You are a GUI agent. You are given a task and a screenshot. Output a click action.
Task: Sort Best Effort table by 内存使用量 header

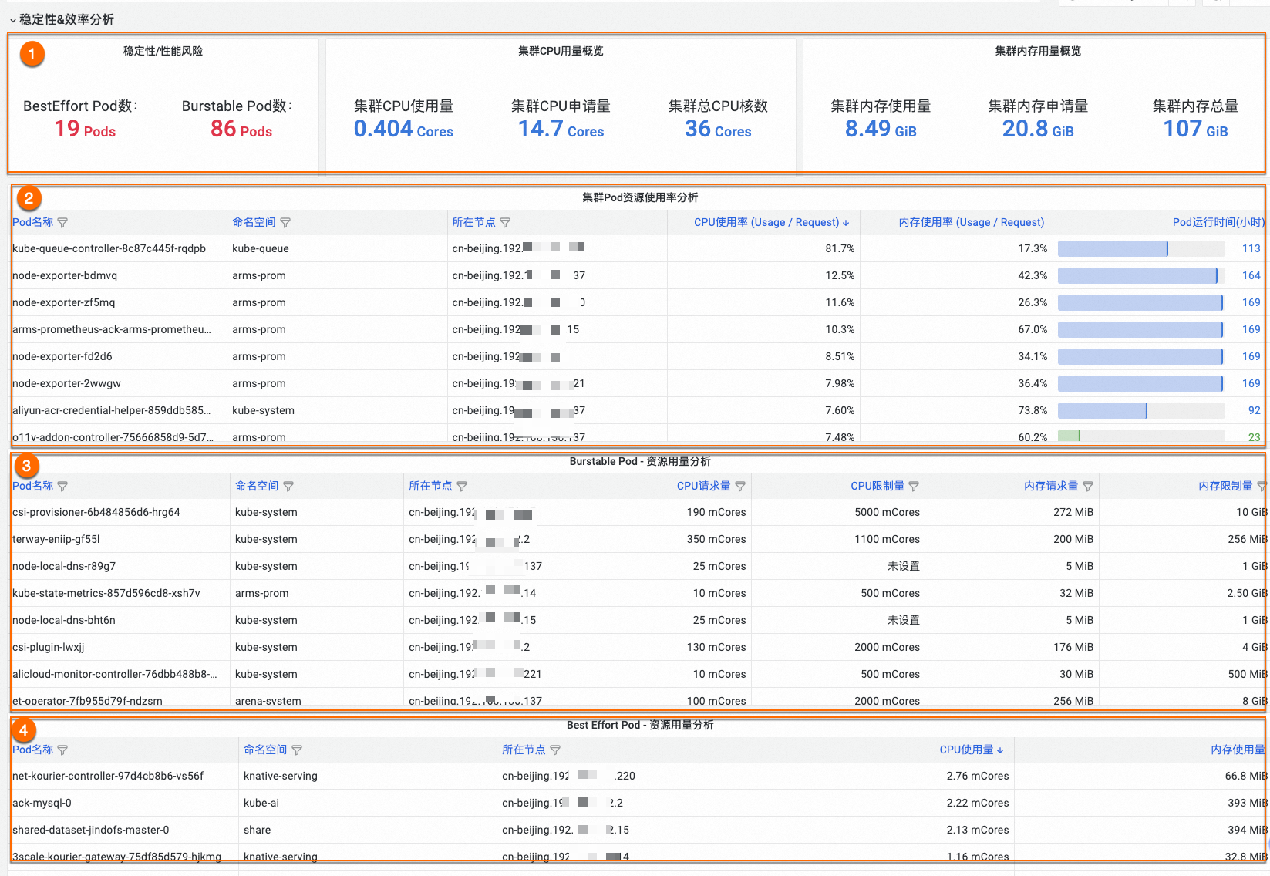pyautogui.click(x=1238, y=750)
